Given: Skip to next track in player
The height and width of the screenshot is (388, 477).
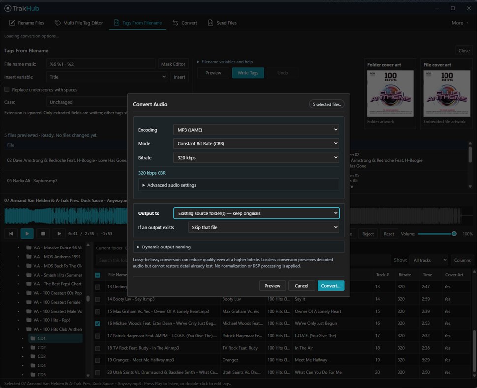Looking at the screenshot, I should pos(59,234).
